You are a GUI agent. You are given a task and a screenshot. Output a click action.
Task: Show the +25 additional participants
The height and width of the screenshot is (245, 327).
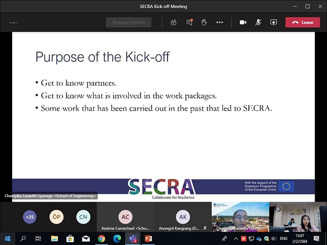(x=29, y=217)
